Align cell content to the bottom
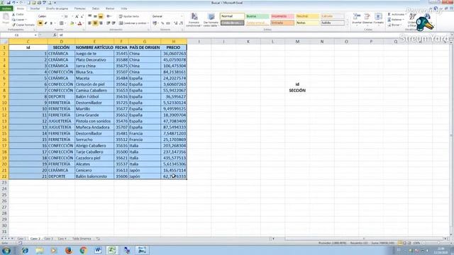Viewport: 454px width, 255px height. pyautogui.click(x=101, y=16)
